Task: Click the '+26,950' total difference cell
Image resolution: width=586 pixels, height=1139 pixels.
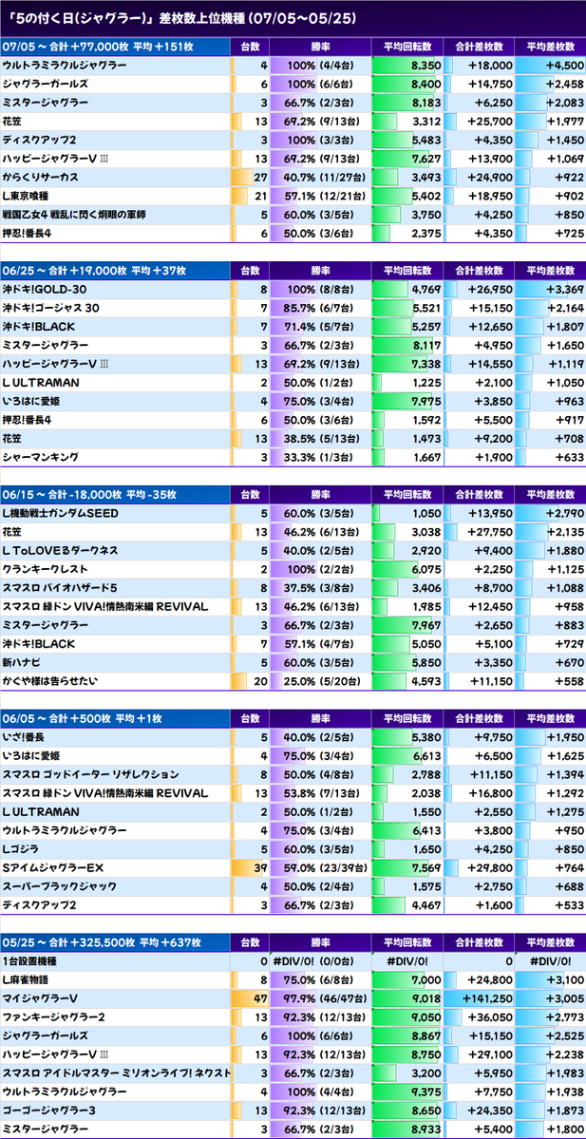Action: (479, 289)
